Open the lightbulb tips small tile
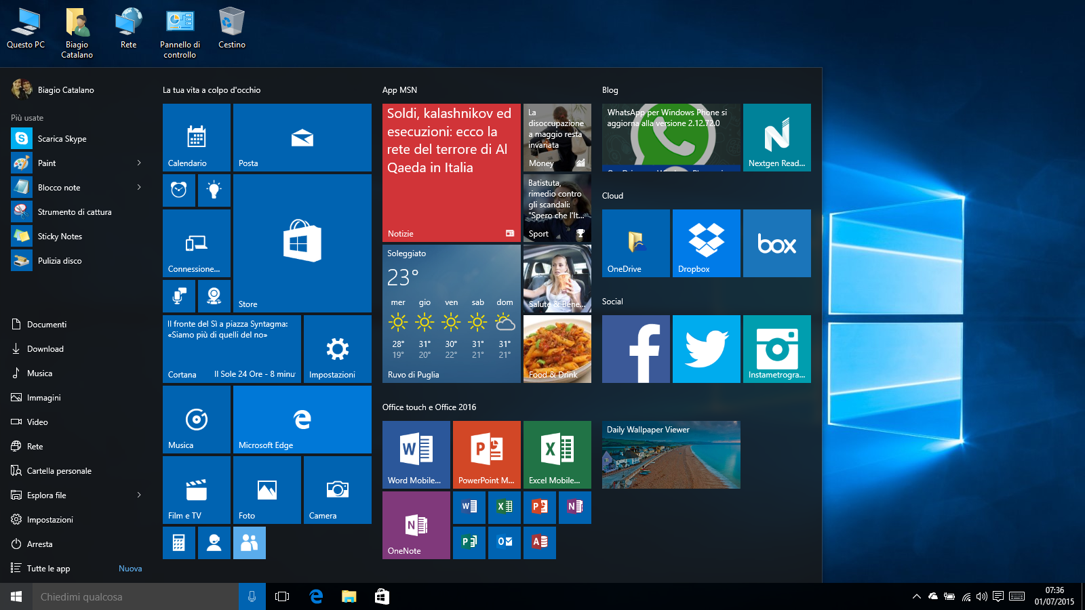This screenshot has width=1085, height=610. click(x=214, y=190)
